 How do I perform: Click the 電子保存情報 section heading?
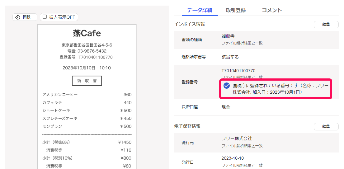pyautogui.click(x=187, y=126)
